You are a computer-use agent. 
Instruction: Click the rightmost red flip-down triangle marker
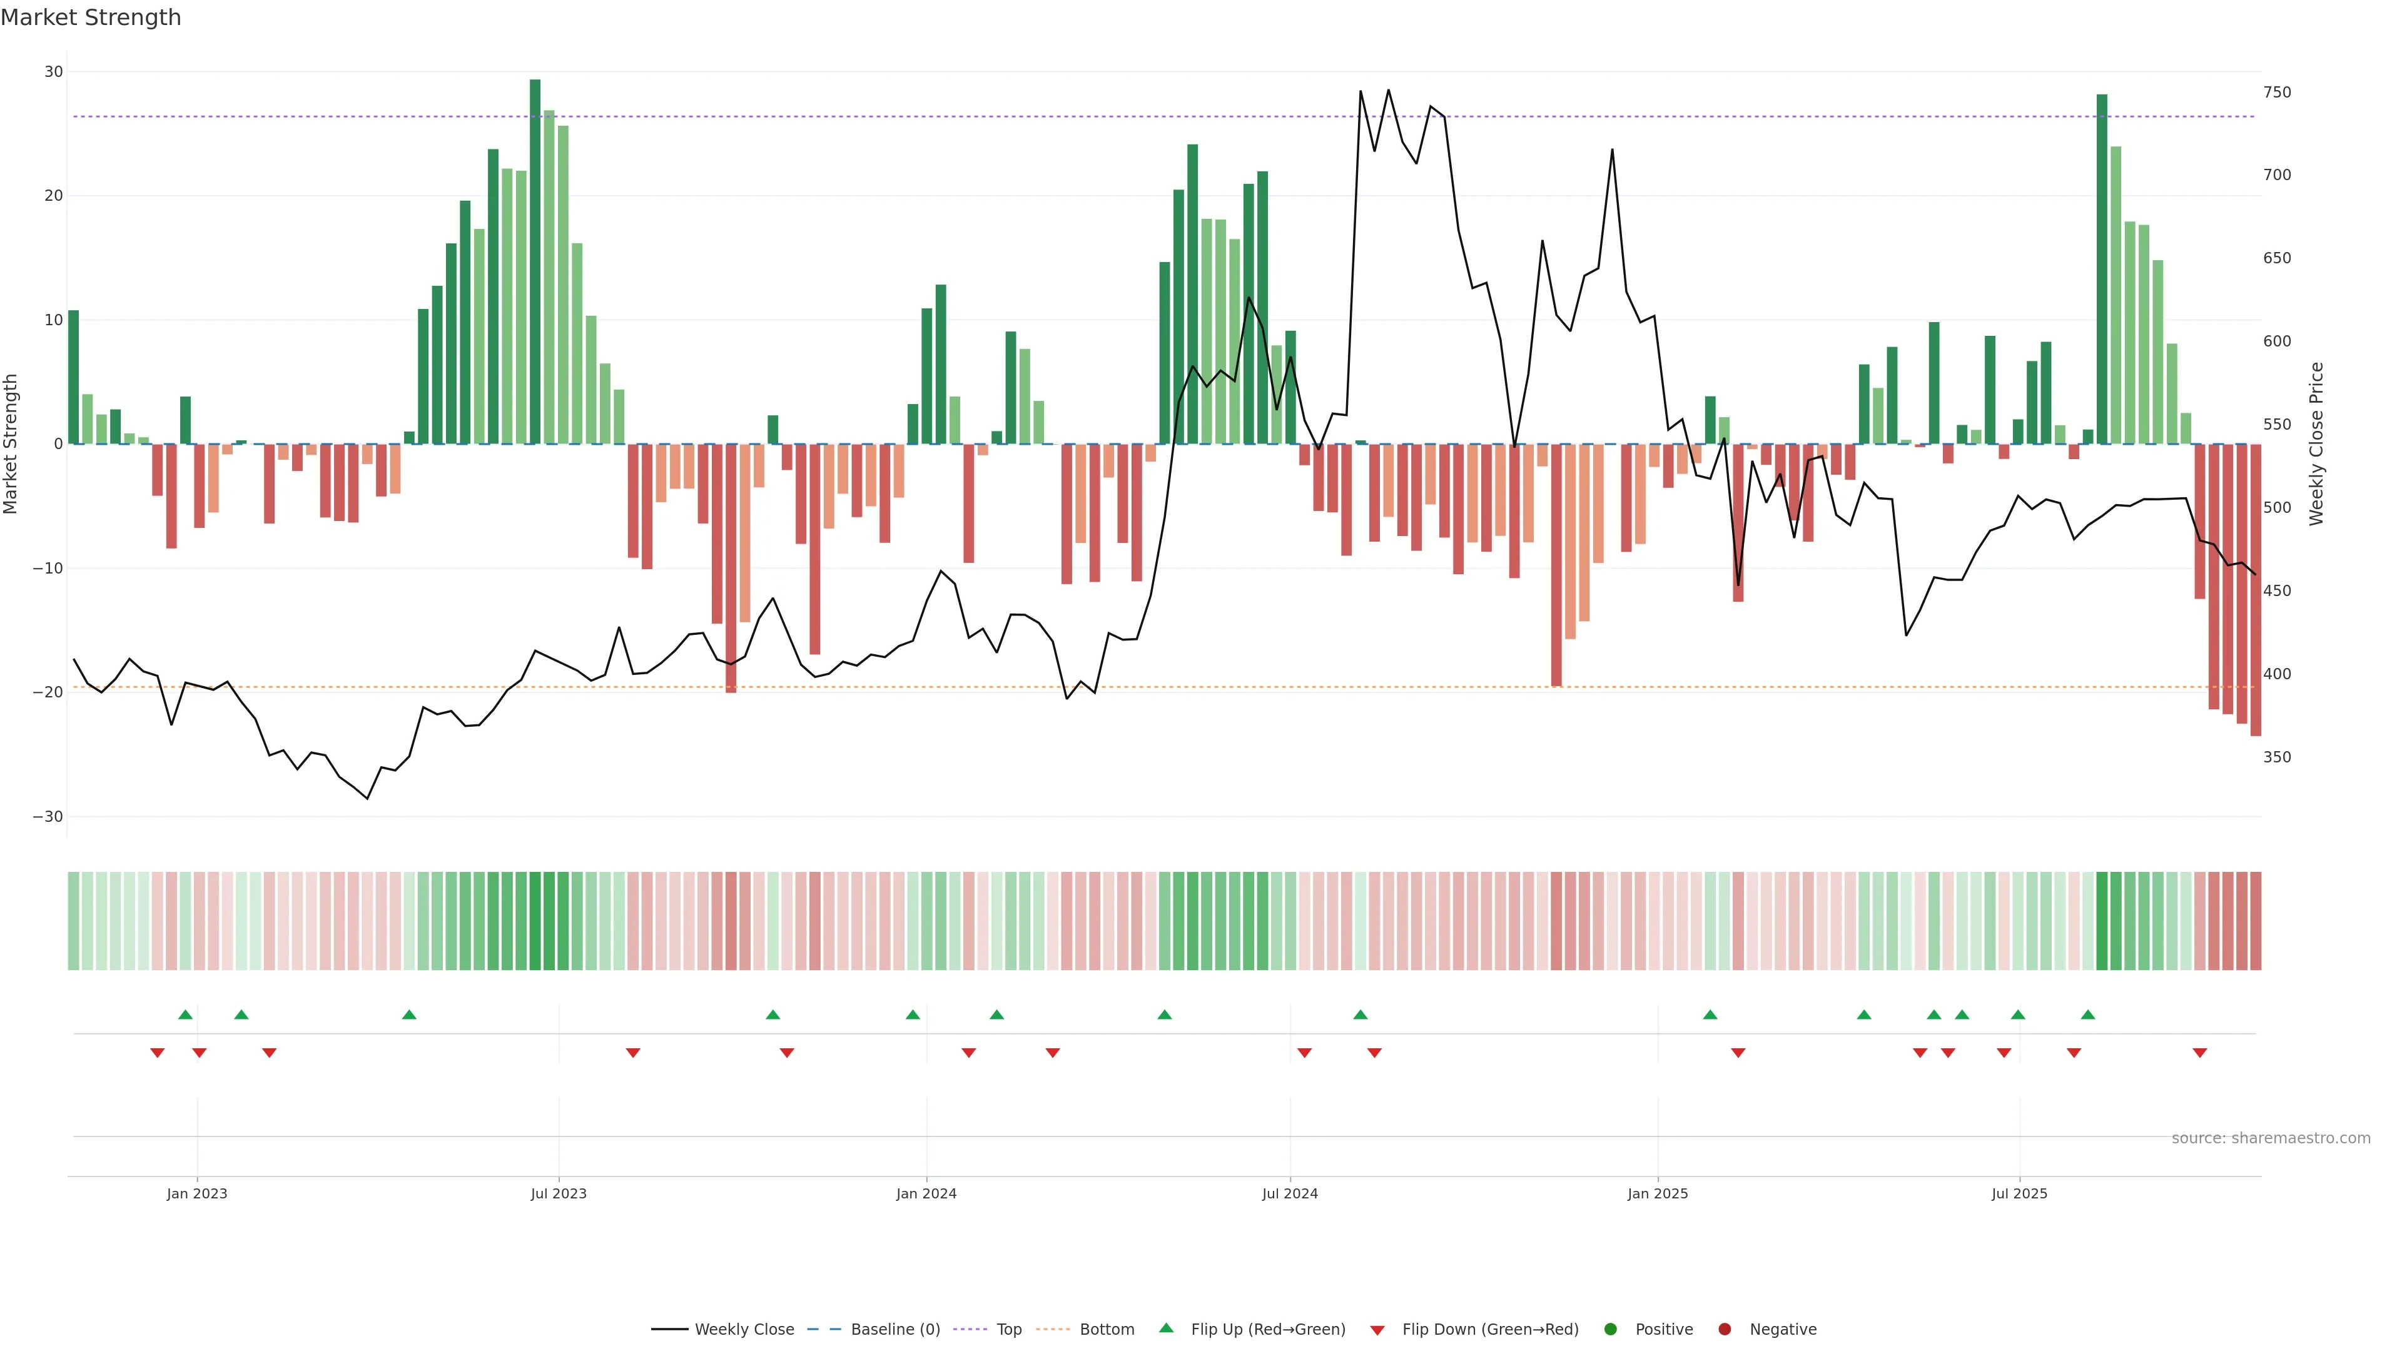(2200, 1053)
